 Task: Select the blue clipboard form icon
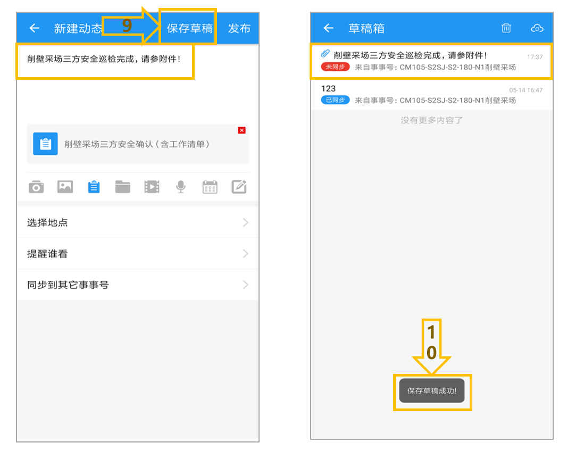[x=94, y=187]
